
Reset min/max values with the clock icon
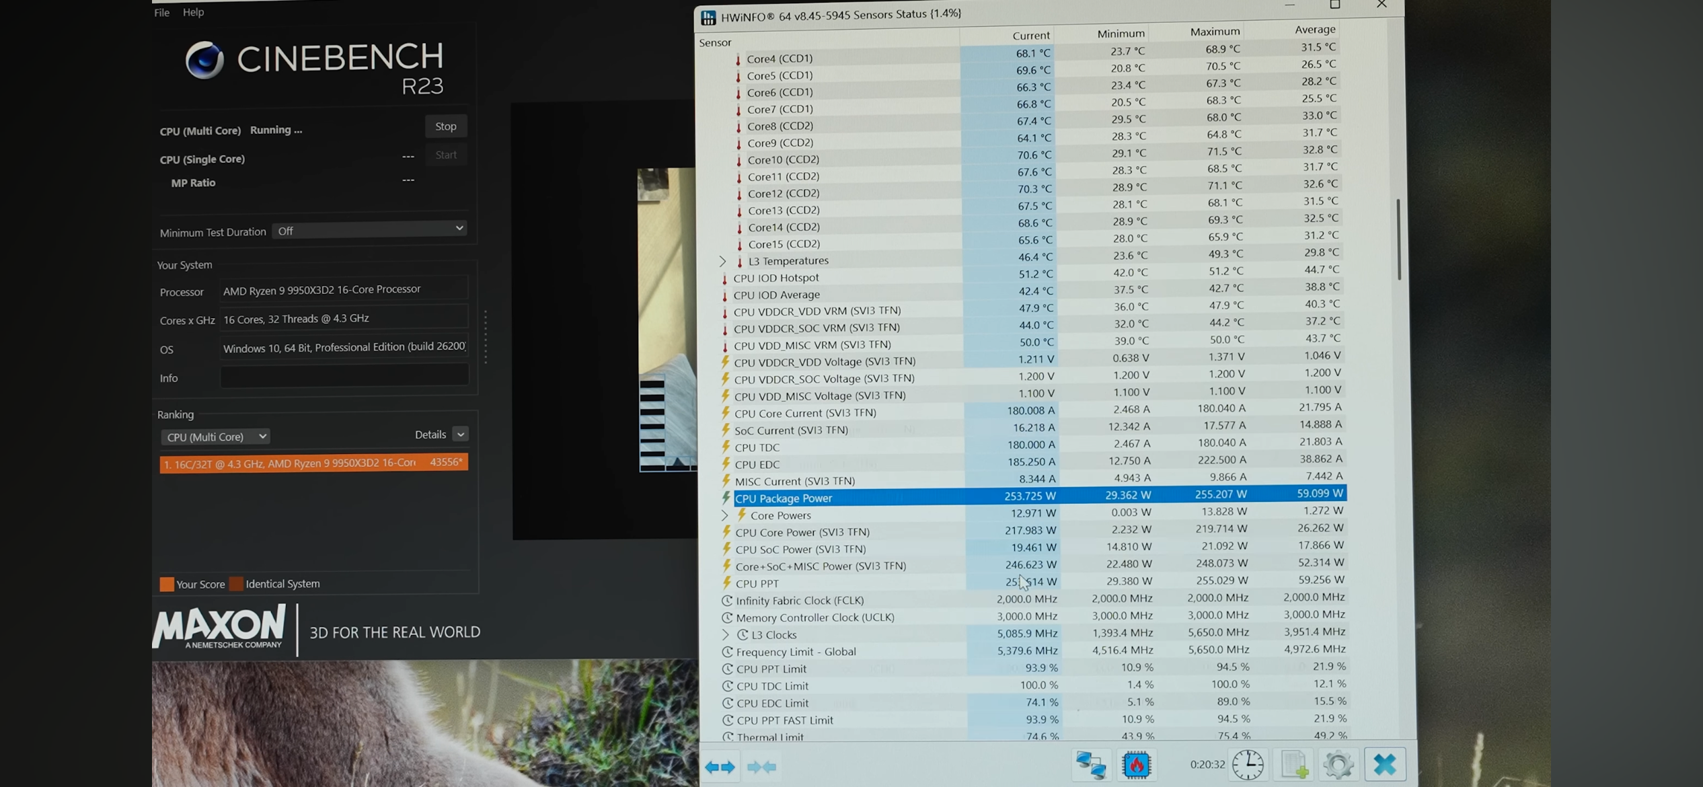[x=1248, y=765]
